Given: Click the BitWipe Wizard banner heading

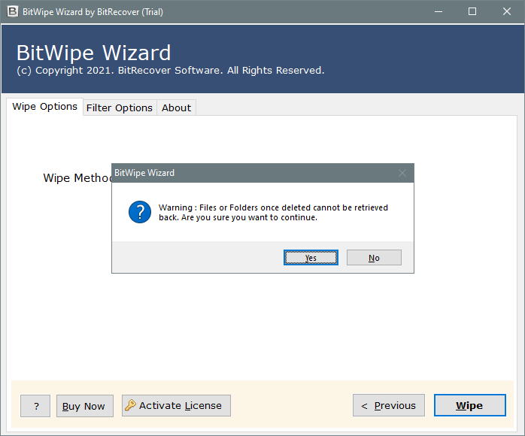Looking at the screenshot, I should [x=94, y=53].
